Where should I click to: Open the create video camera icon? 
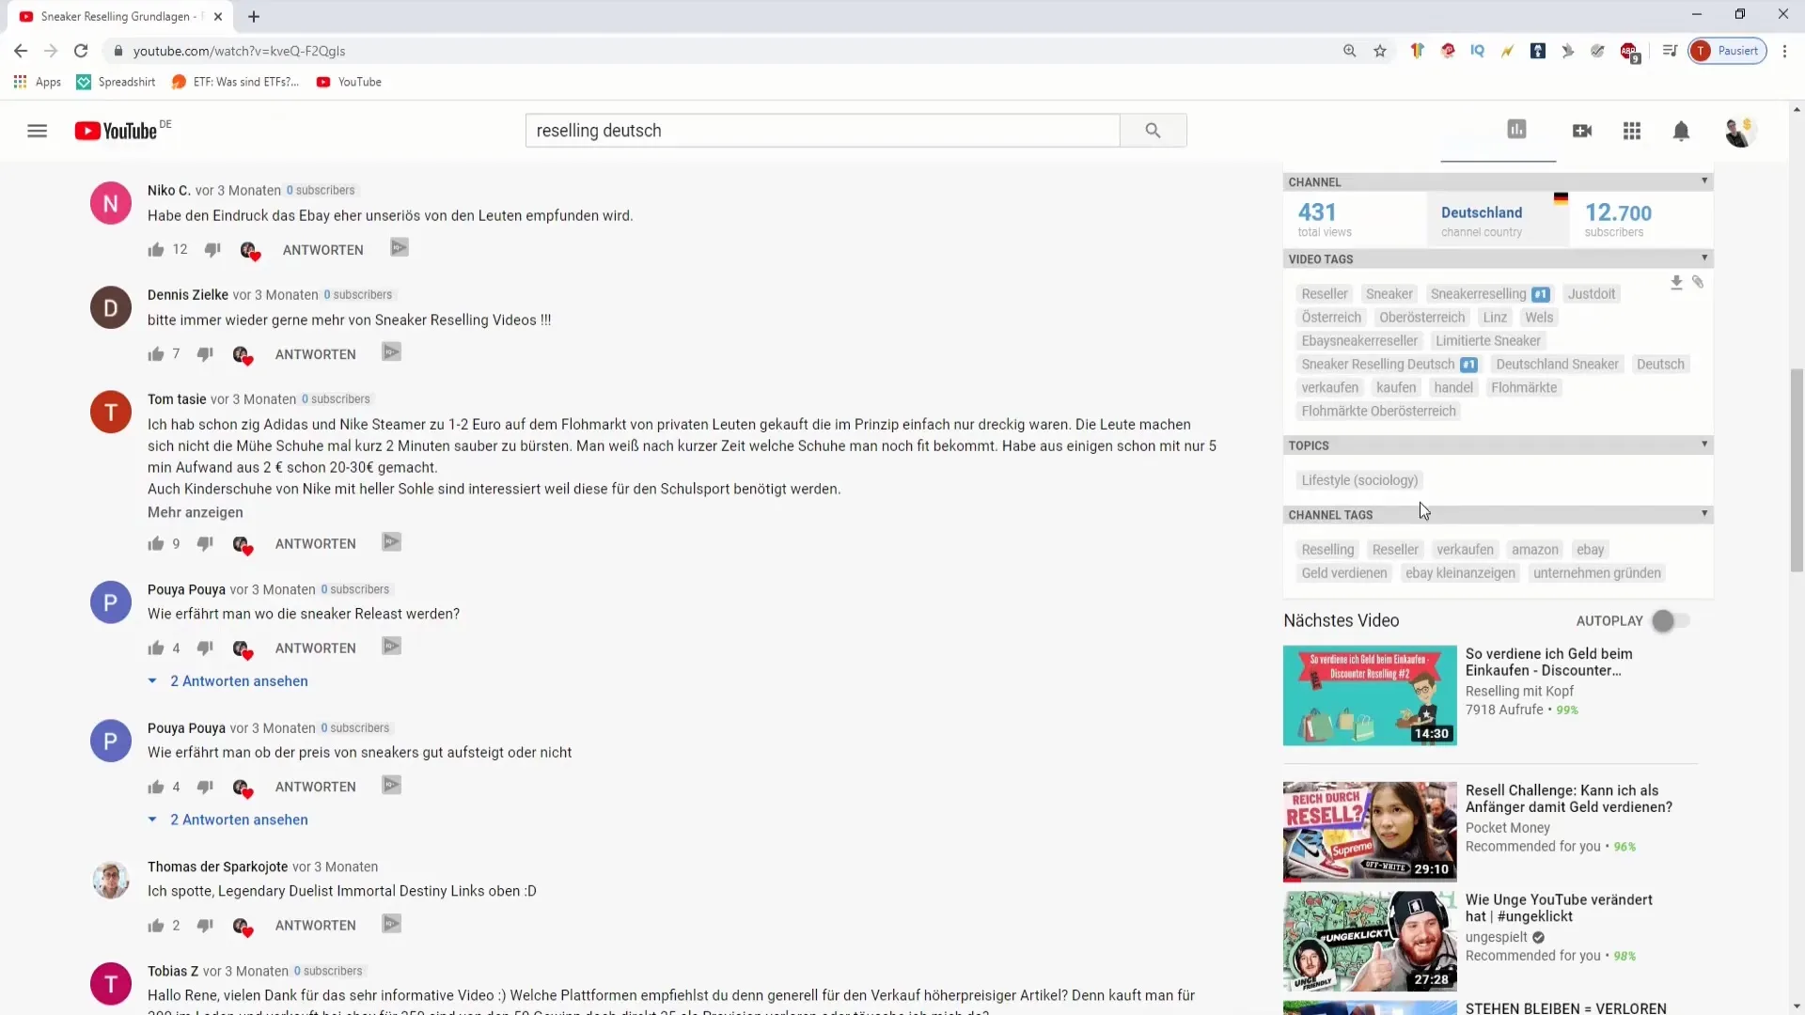point(1582,131)
